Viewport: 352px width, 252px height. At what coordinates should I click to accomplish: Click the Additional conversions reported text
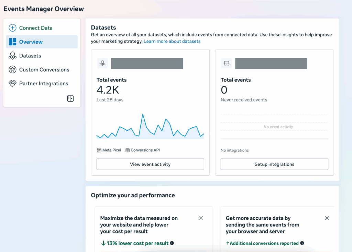pyautogui.click(x=264, y=243)
